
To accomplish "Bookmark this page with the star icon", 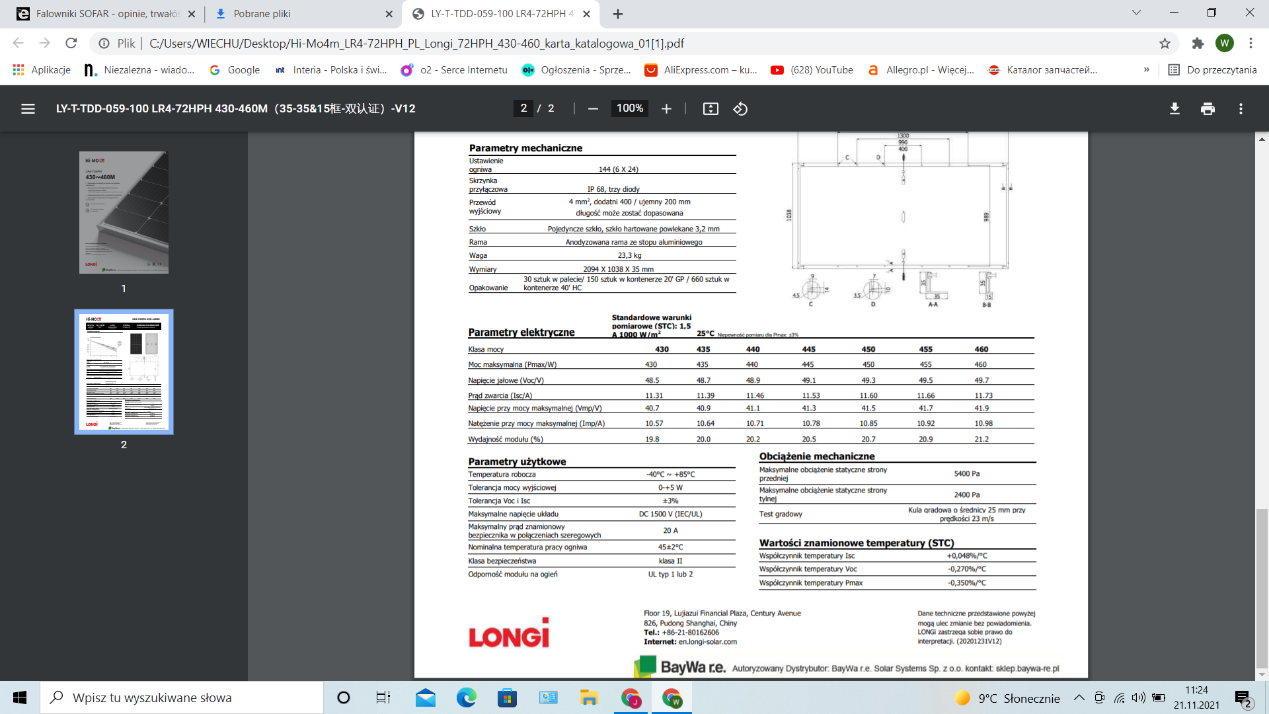I will 1165,43.
